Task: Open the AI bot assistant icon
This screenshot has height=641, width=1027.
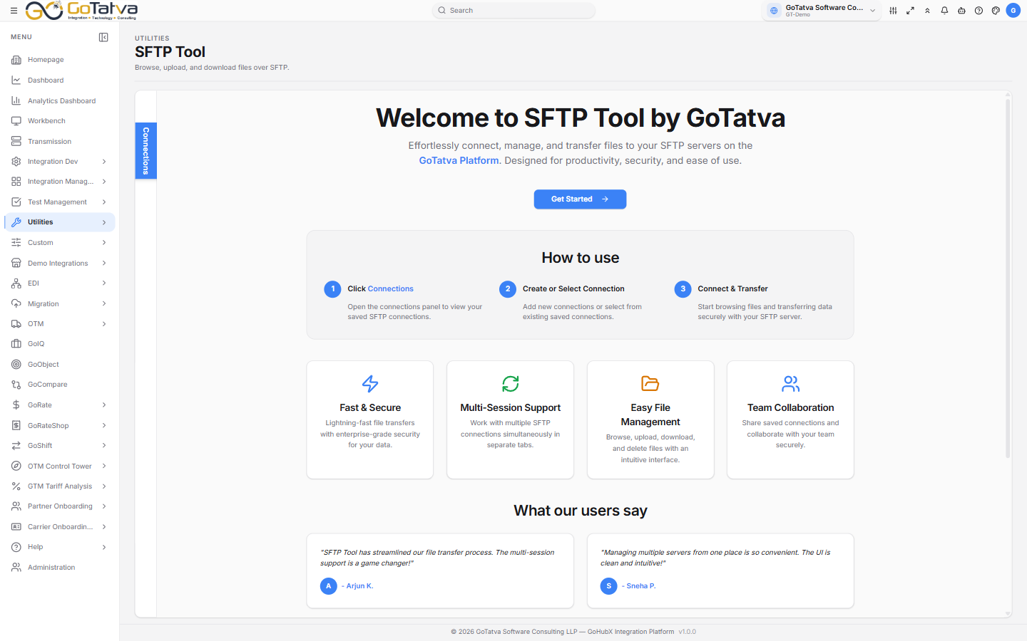Action: point(961,11)
